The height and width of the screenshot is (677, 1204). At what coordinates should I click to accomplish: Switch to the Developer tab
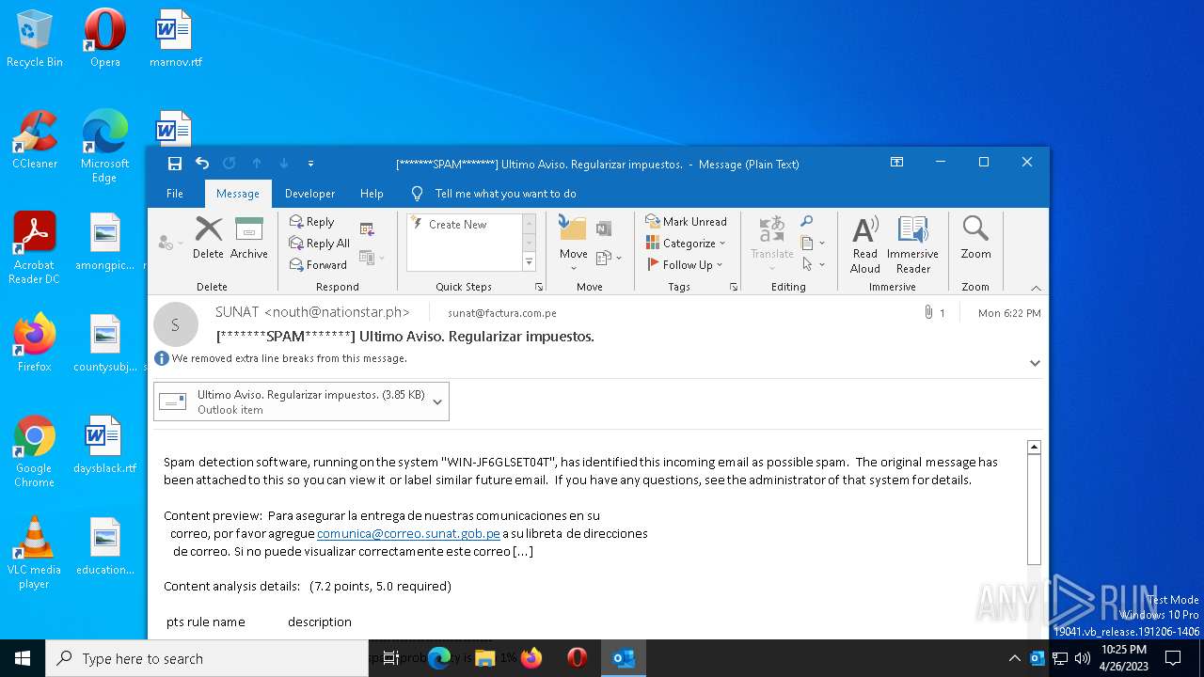pos(309,194)
